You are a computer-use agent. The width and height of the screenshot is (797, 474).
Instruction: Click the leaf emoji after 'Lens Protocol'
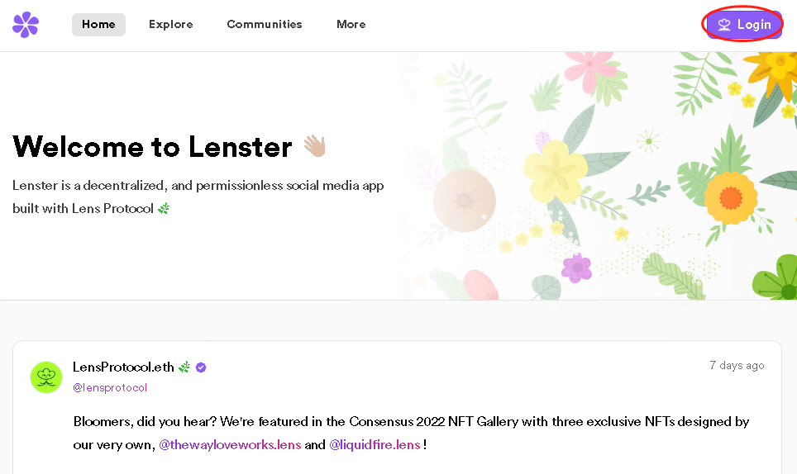pyautogui.click(x=164, y=209)
